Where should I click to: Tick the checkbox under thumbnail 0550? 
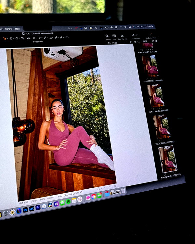[x=152, y=109]
